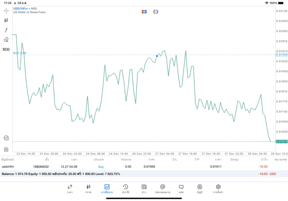This screenshot has width=288, height=201.
Task: Tap the chart settings icon above the new order icon
Action: pos(6,138)
